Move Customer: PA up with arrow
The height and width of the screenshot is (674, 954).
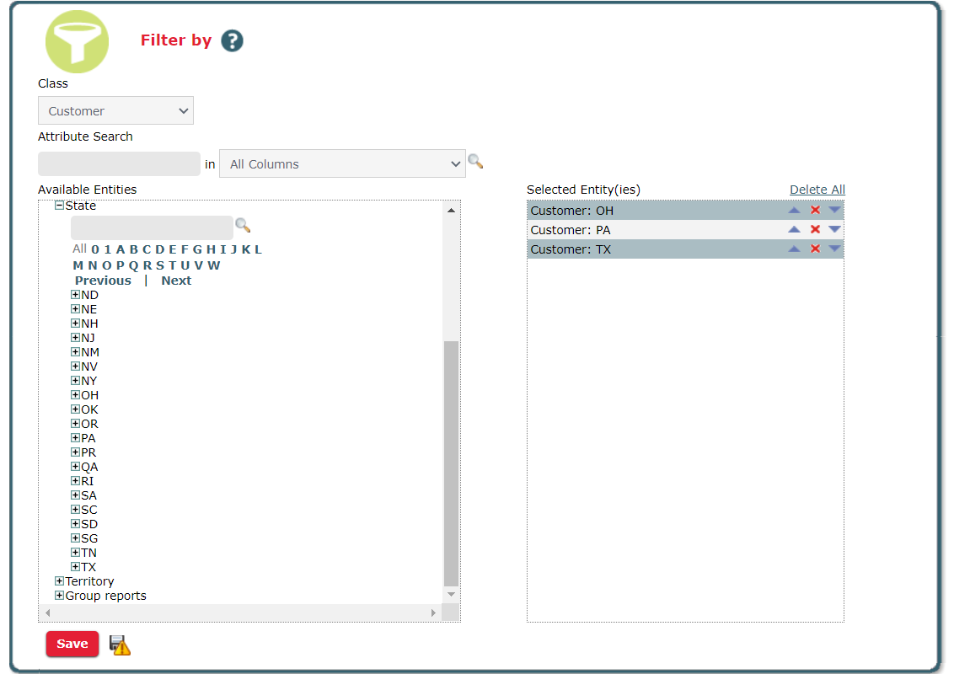[794, 229]
